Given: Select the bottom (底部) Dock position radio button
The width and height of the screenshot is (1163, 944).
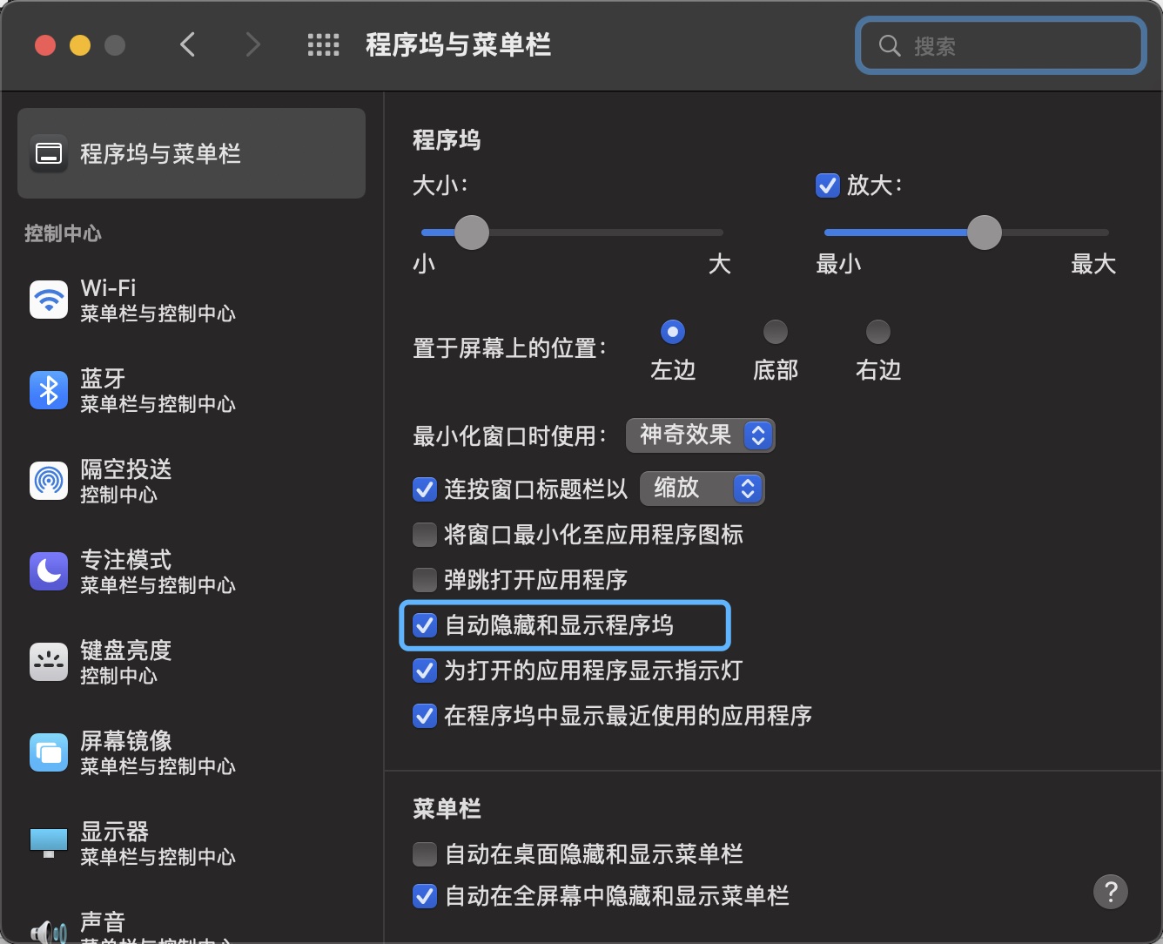Looking at the screenshot, I should (x=775, y=332).
